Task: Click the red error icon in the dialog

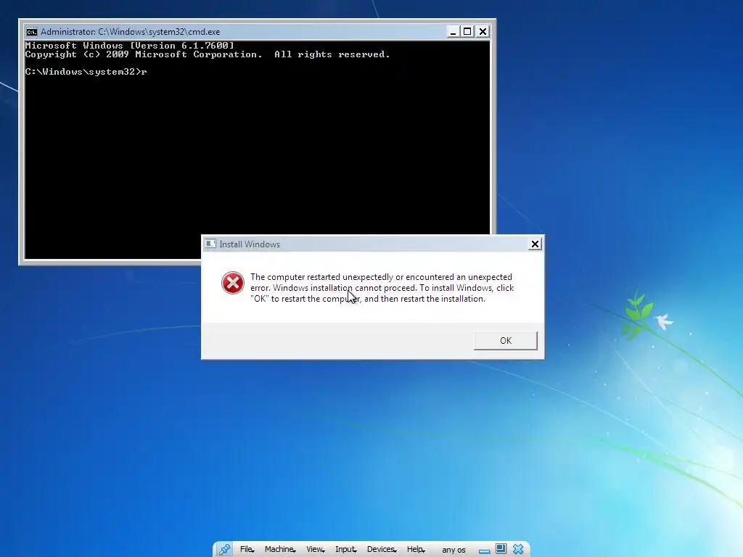Action: coord(233,283)
